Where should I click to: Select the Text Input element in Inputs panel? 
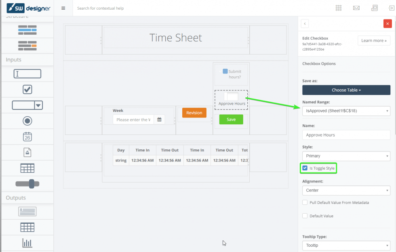[x=27, y=73]
